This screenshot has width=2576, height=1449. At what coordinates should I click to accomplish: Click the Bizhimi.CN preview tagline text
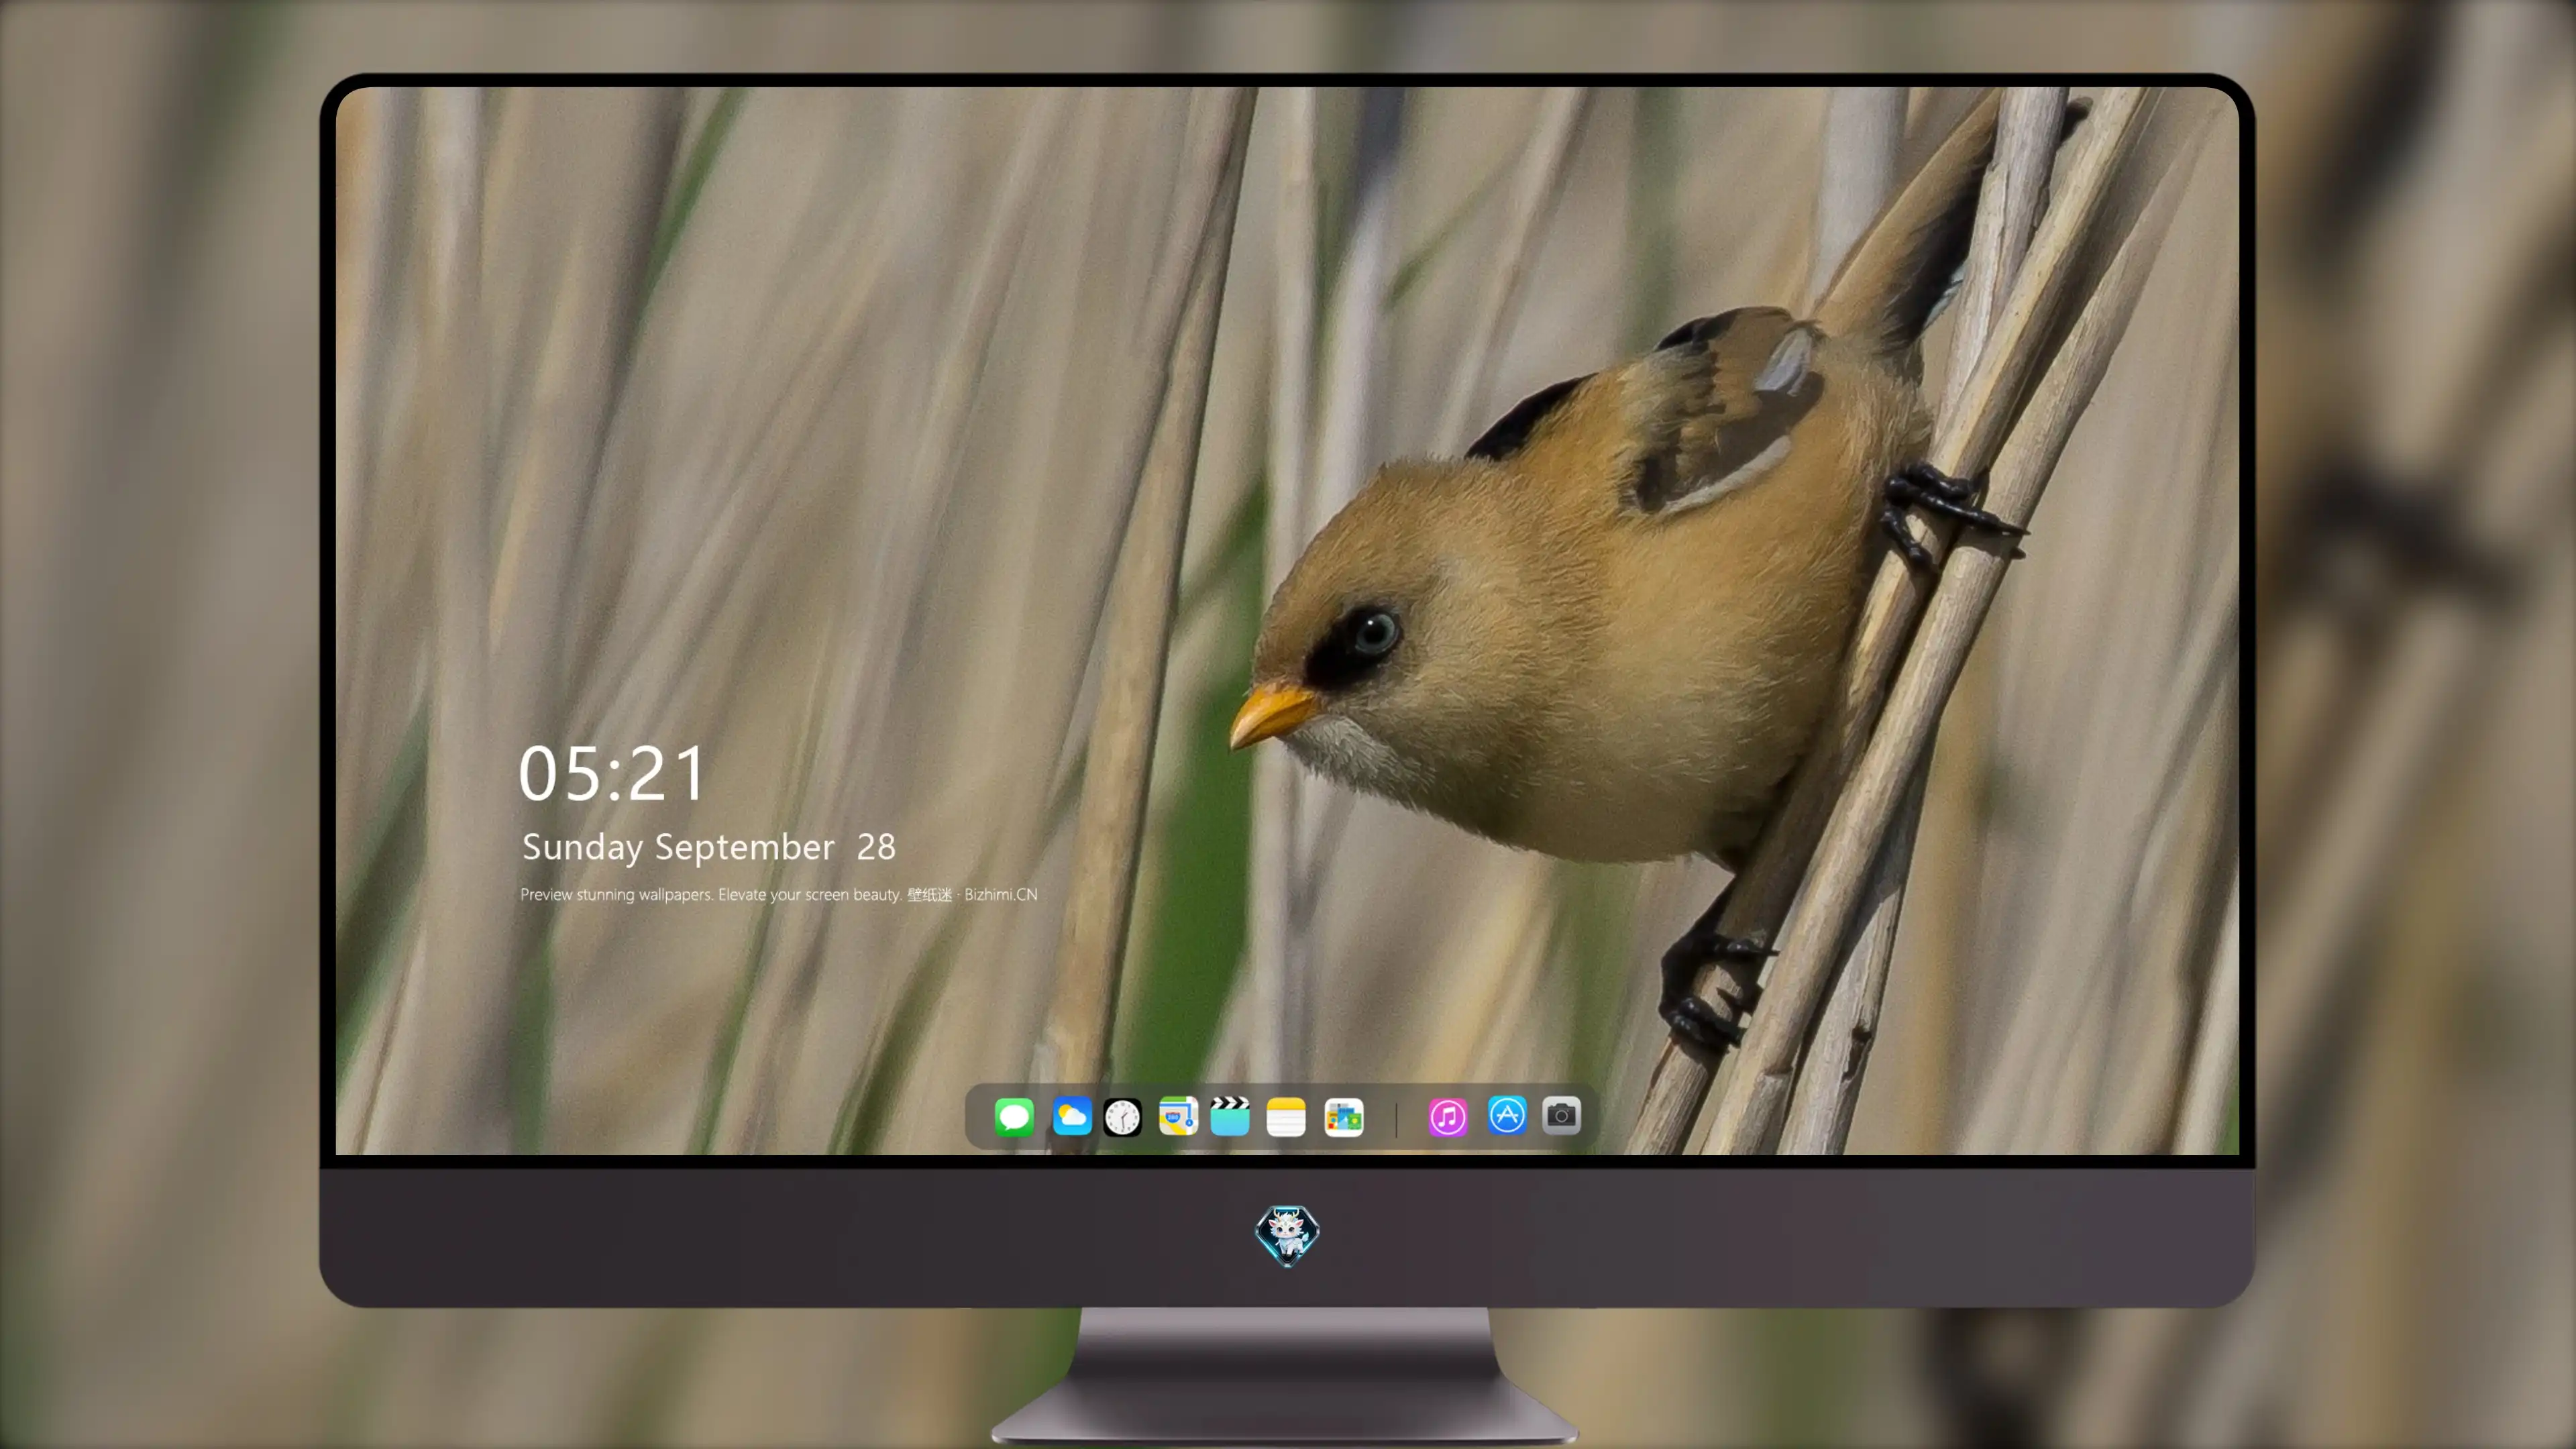coord(778,894)
